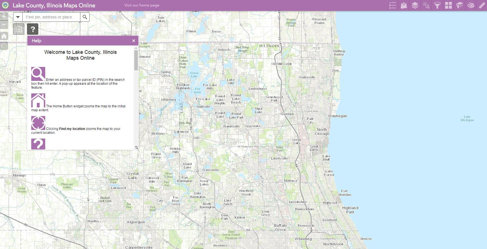Close the Help panel
The height and width of the screenshot is (249, 487).
coord(134,41)
